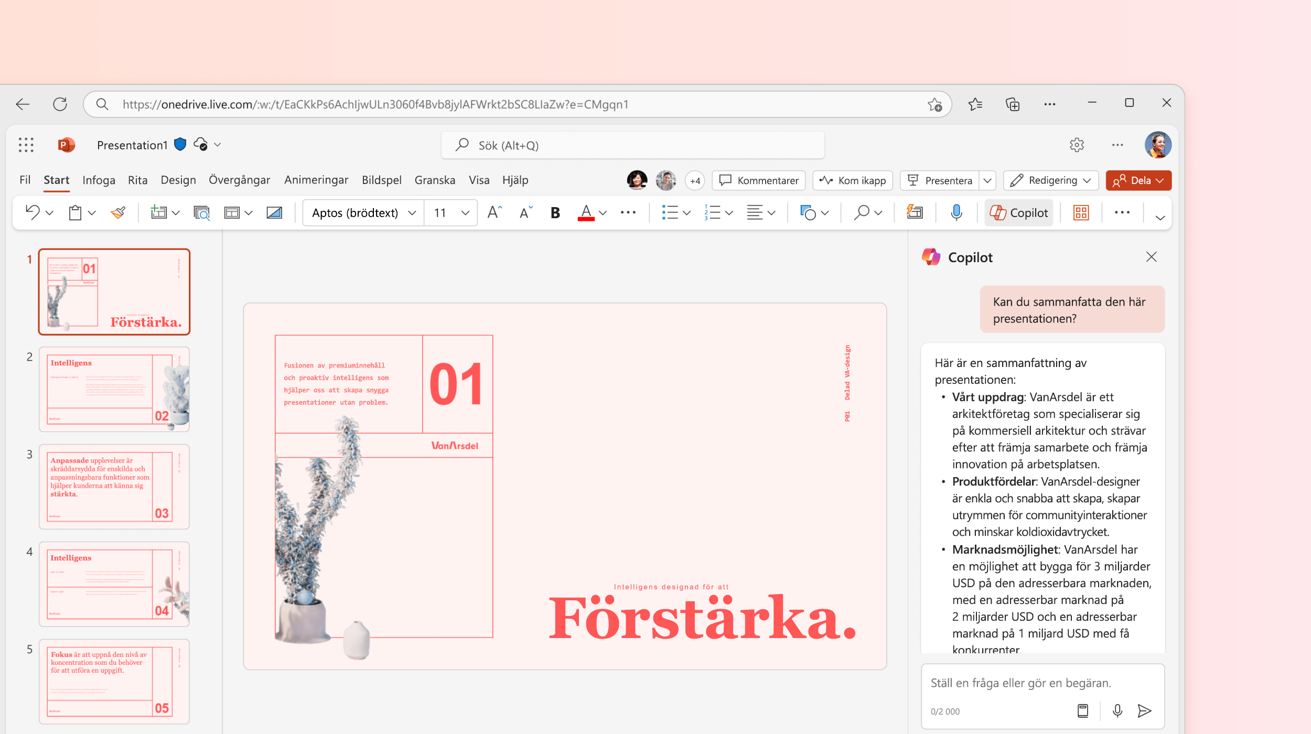Screen dimensions: 1311x734
Task: Click the Undo arrow icon
Action: coord(33,212)
